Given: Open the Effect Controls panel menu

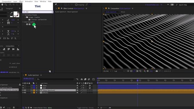Looking at the screenshot, I should (86, 8).
